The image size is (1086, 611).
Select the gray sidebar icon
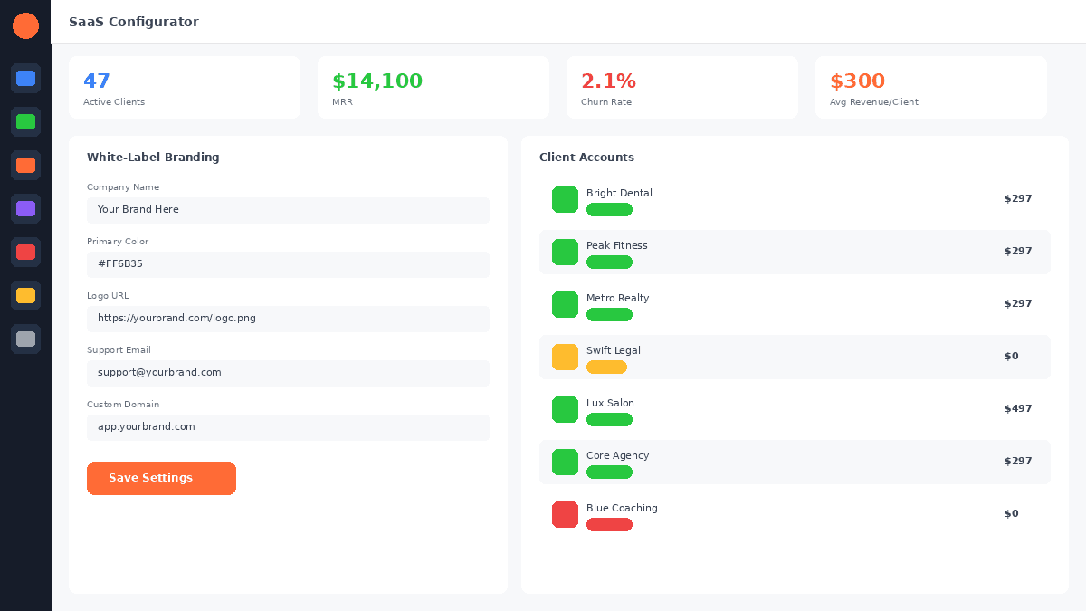pyautogui.click(x=25, y=339)
